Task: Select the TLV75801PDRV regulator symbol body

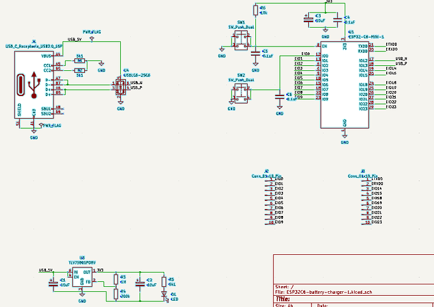Action: [82, 277]
